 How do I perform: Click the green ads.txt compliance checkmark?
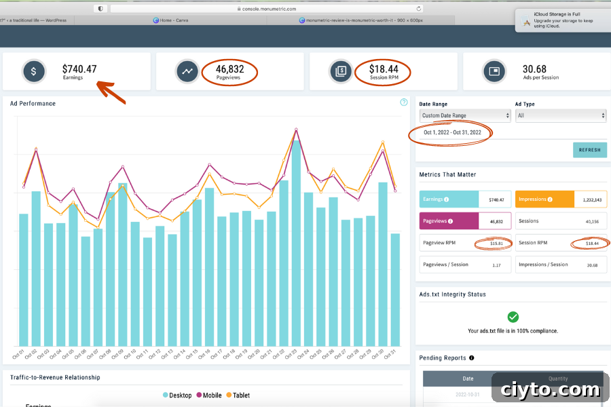(x=513, y=317)
